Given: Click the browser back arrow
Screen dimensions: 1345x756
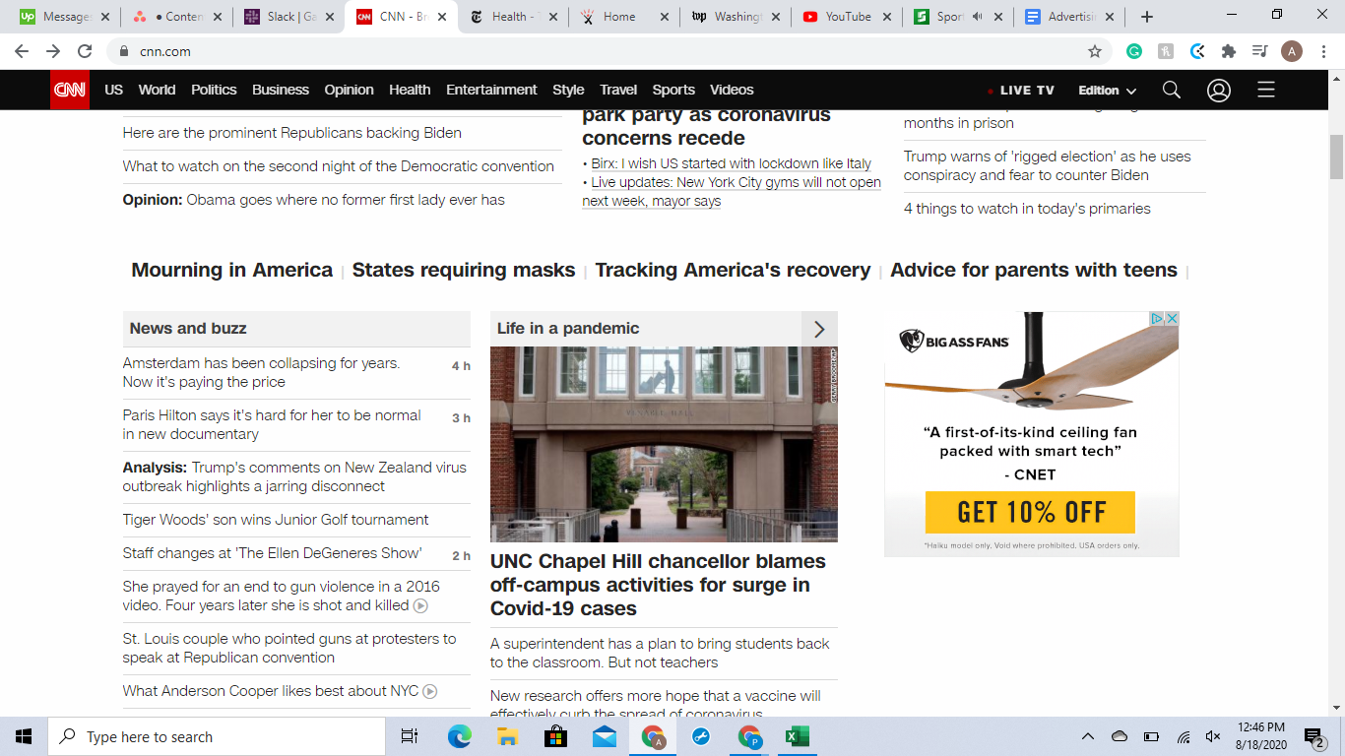Looking at the screenshot, I should [22, 51].
